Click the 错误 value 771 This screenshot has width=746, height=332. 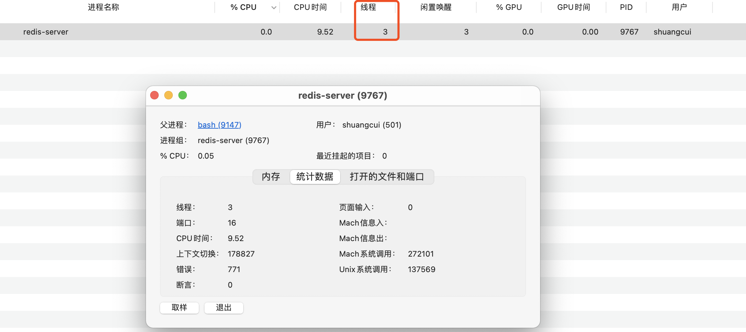coord(234,269)
